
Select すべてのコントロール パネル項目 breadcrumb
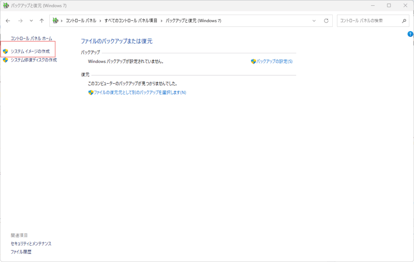tap(131, 21)
